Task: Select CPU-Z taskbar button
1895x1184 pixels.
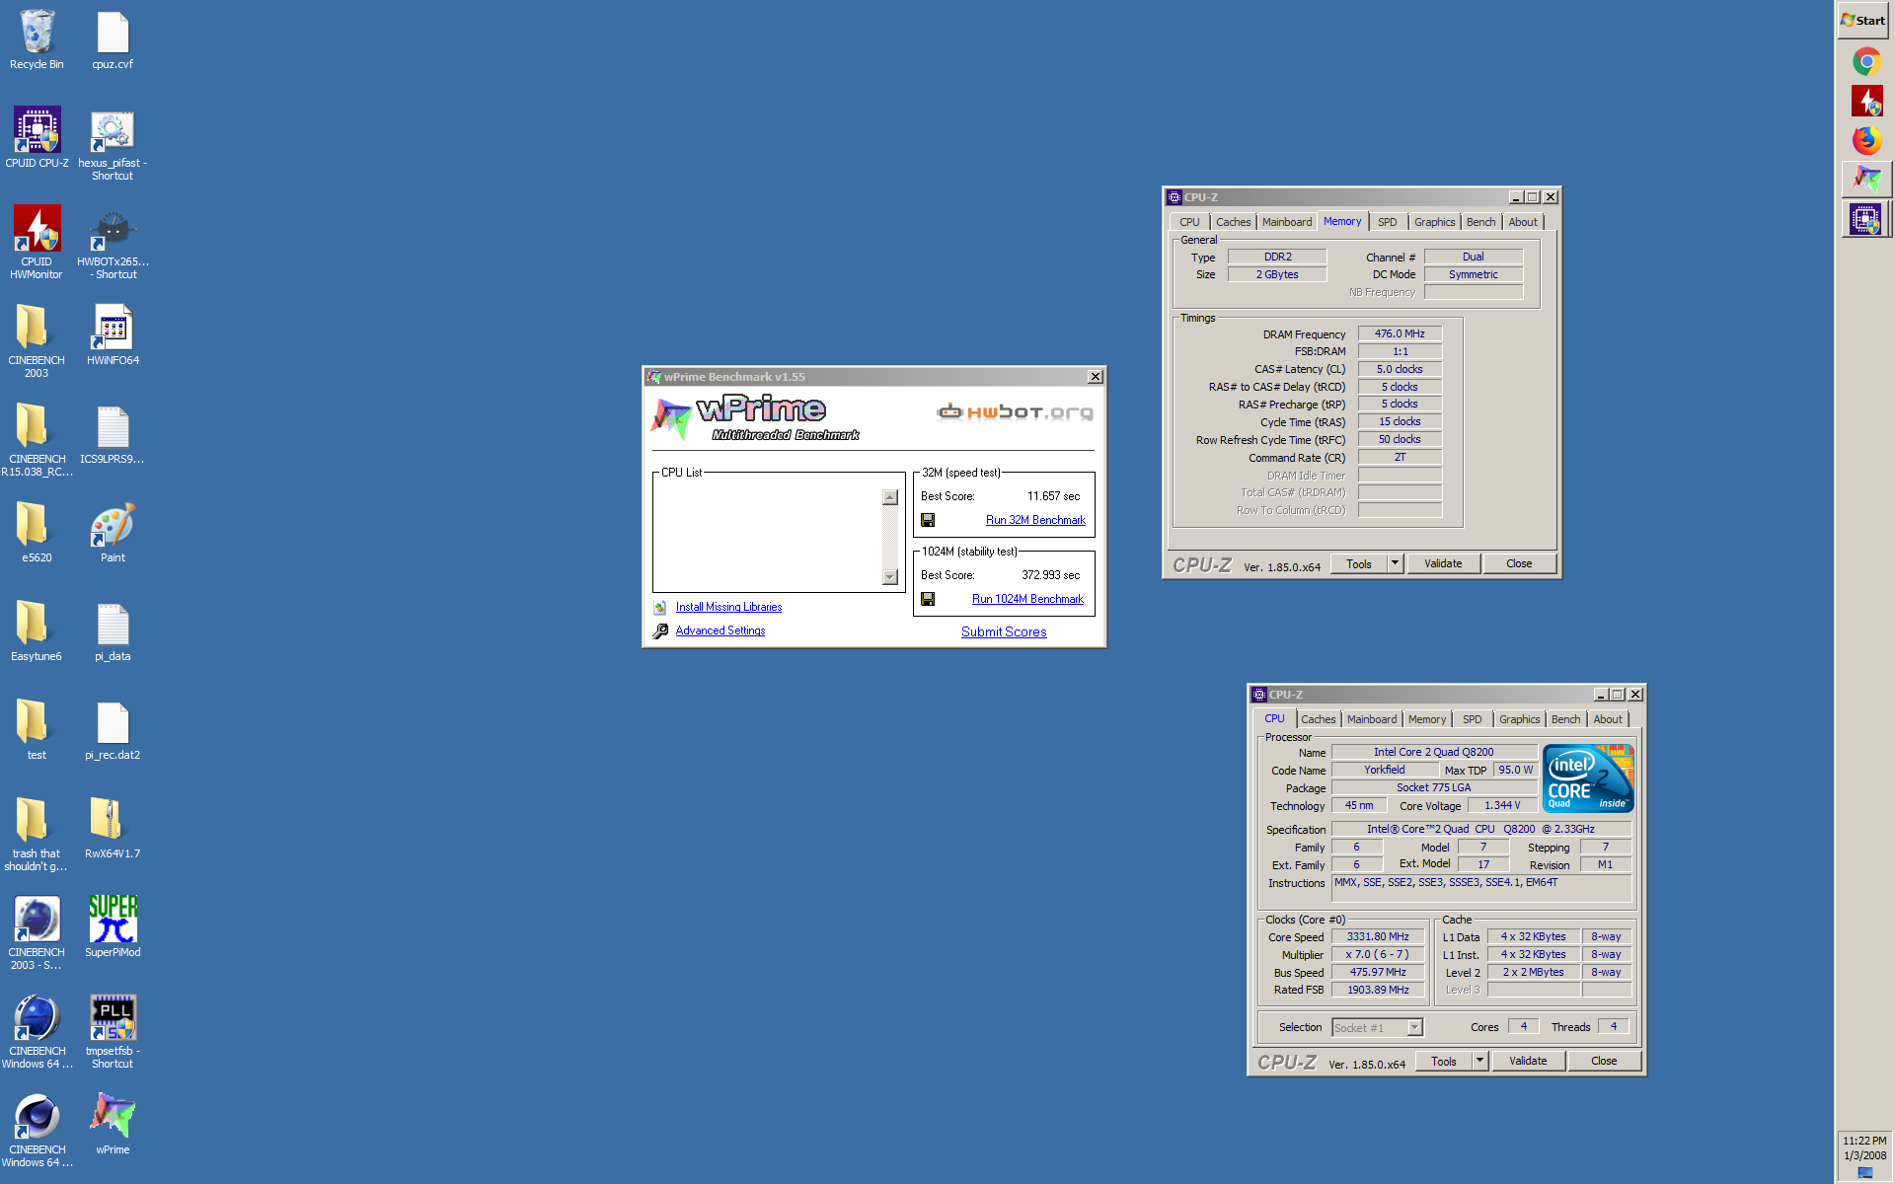Action: pyautogui.click(x=1866, y=218)
